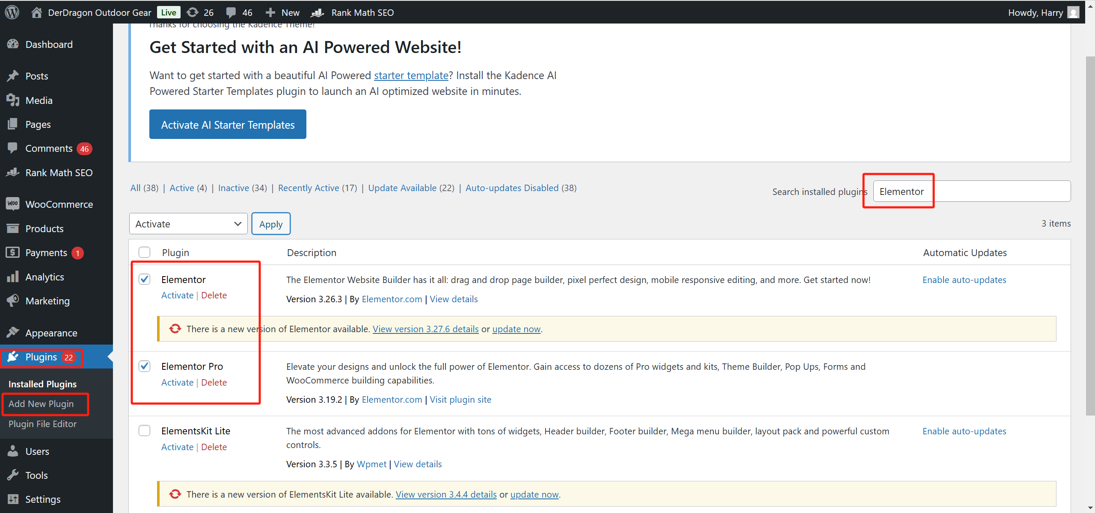1095x513 pixels.
Task: Expand the New menu in the admin bar
Action: point(282,12)
